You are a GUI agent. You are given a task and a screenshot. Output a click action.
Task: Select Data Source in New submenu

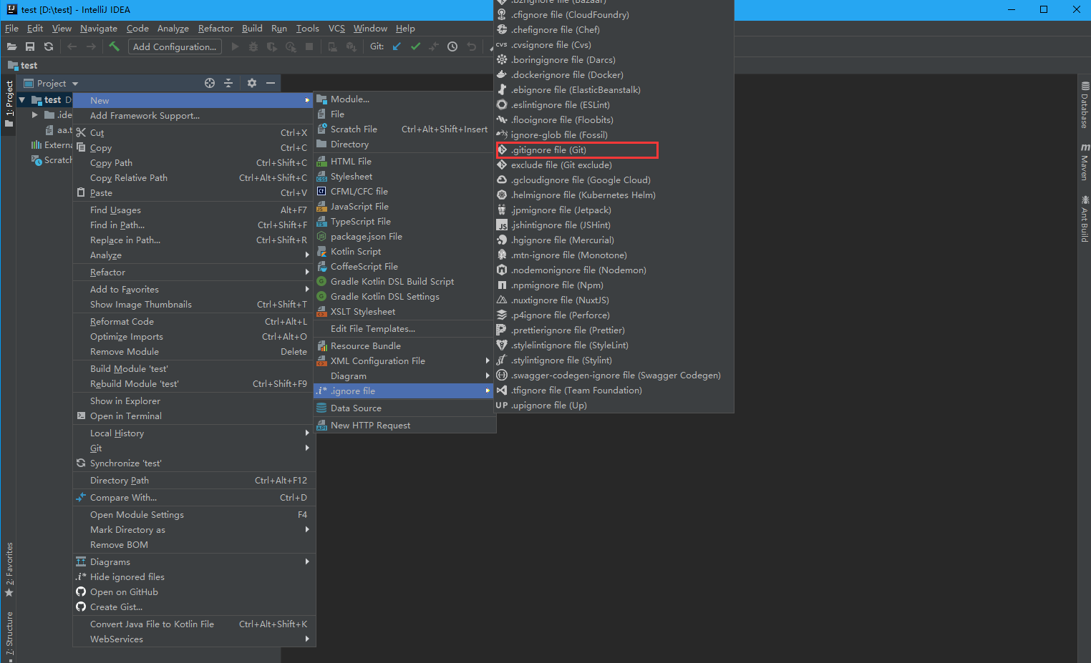(404, 408)
